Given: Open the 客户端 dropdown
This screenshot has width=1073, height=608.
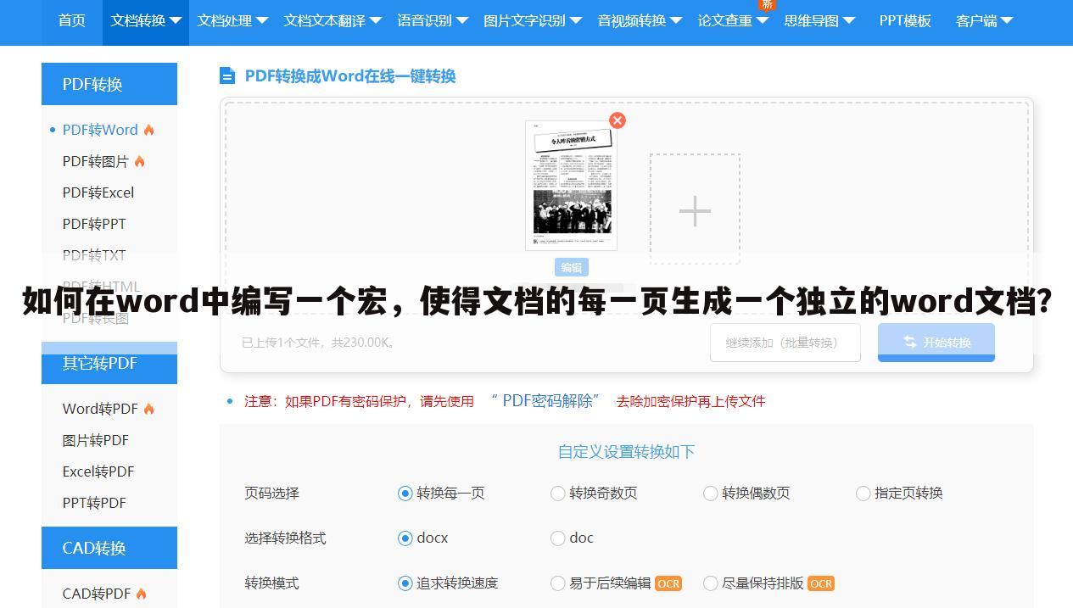Looking at the screenshot, I should [x=981, y=20].
